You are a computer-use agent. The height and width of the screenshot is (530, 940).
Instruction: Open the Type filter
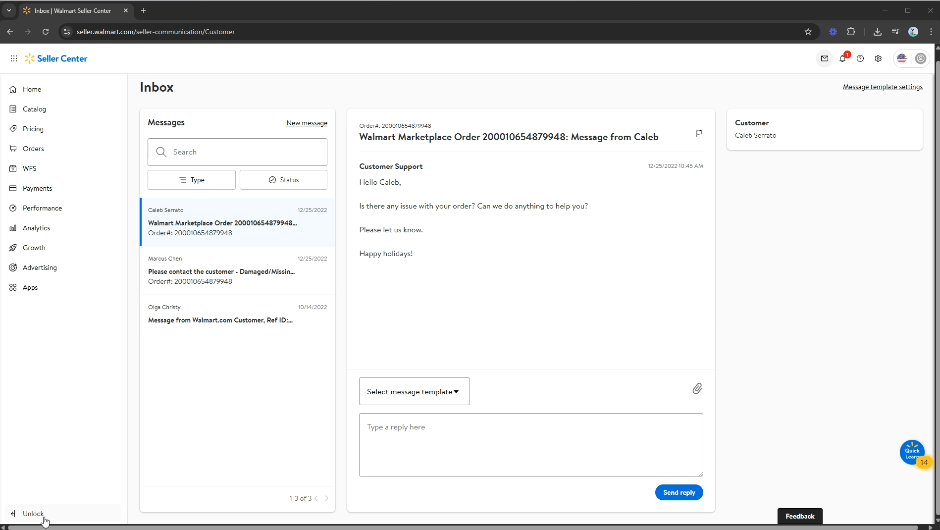point(192,180)
